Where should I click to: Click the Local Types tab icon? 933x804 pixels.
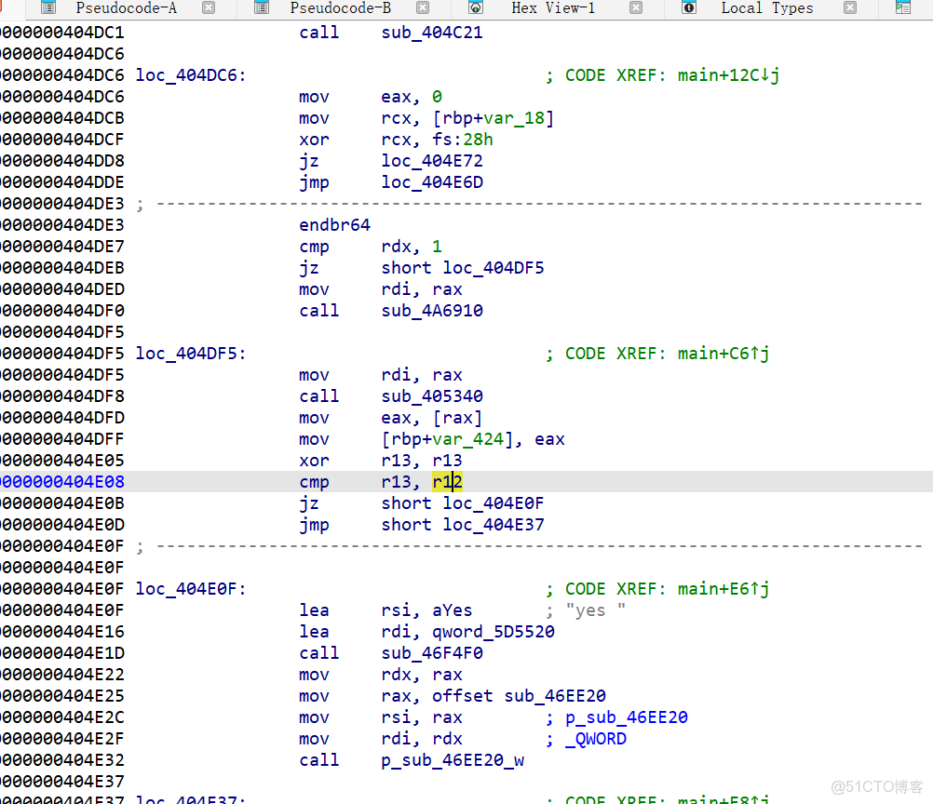click(x=689, y=8)
